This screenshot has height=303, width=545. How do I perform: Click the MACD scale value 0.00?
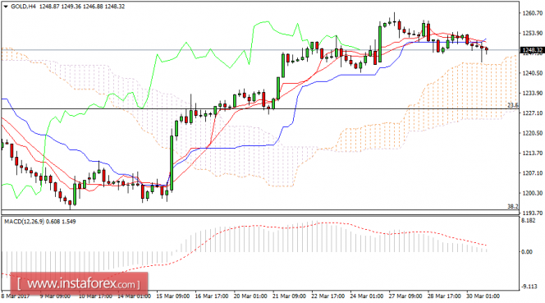point(527,251)
